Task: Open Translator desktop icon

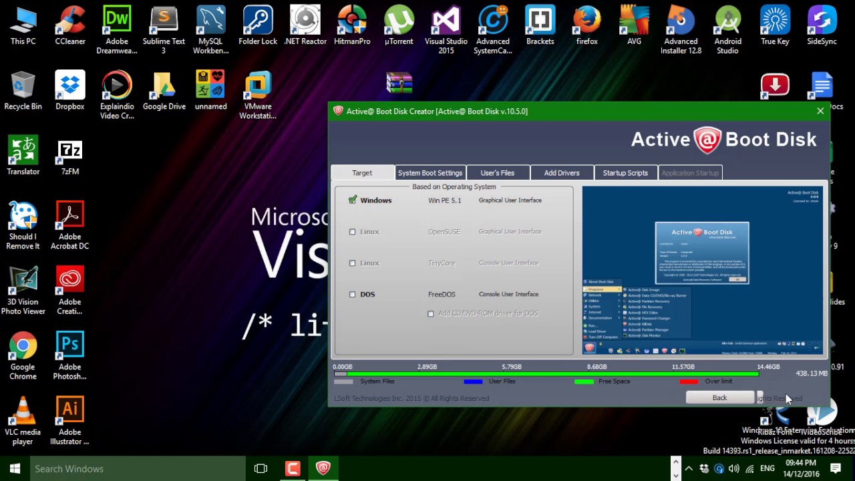Action: 23,156
